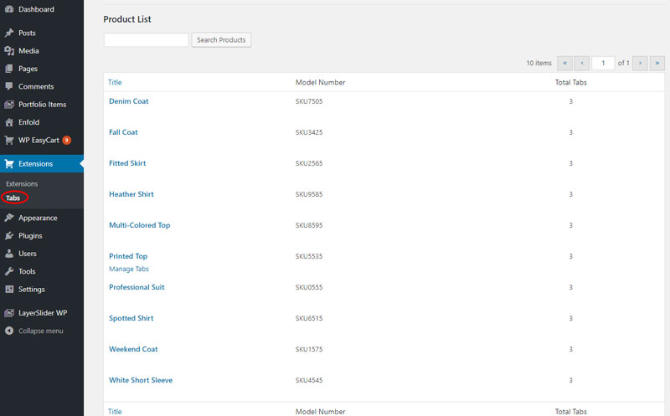Click the Portfolio Items icon
670x416 pixels.
(9, 105)
